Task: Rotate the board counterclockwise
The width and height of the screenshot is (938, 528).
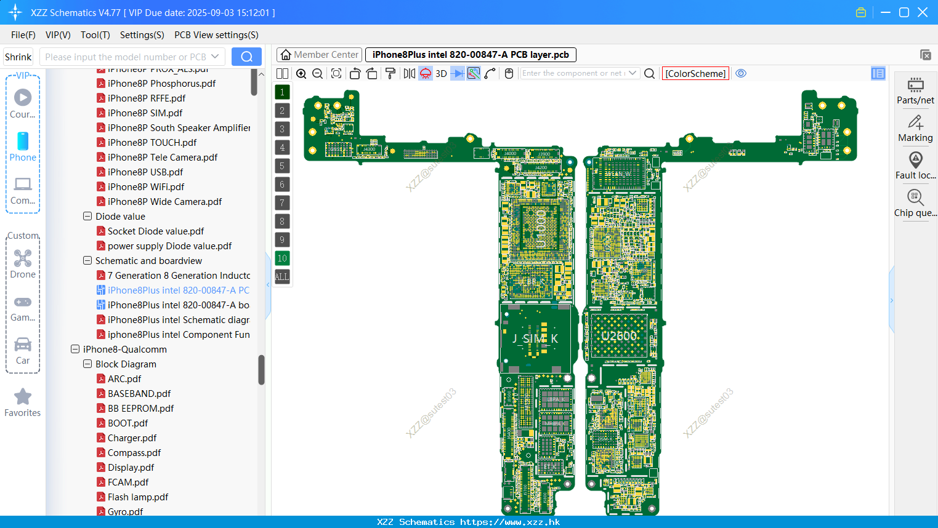Action: [355, 74]
